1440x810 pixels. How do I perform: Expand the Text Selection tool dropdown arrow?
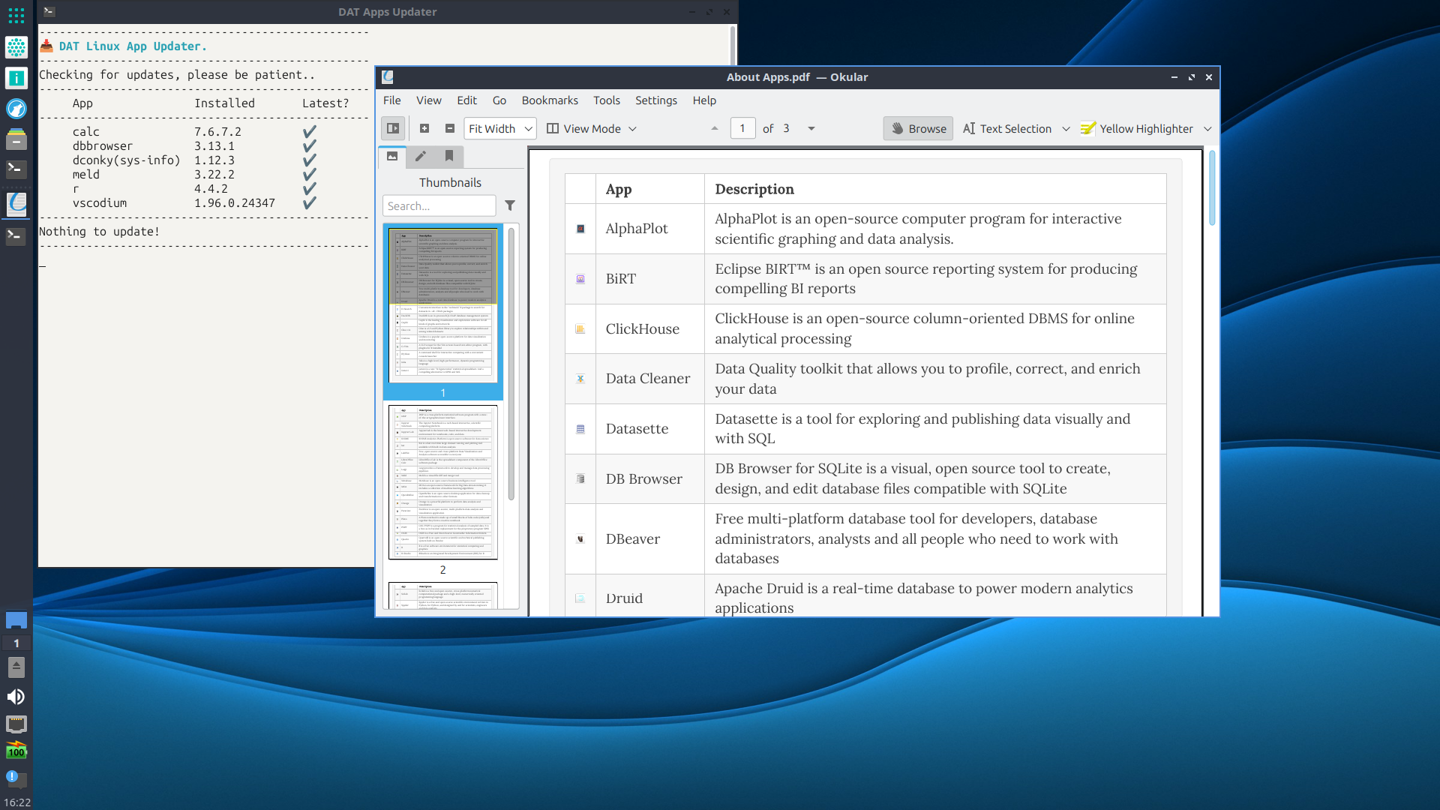click(x=1066, y=128)
